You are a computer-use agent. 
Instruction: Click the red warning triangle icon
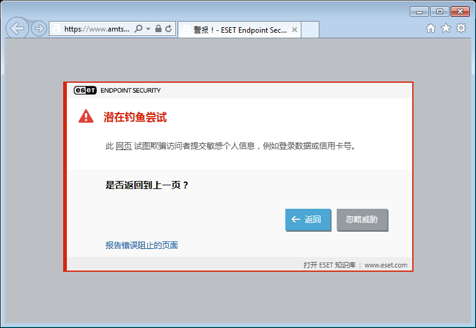[86, 116]
